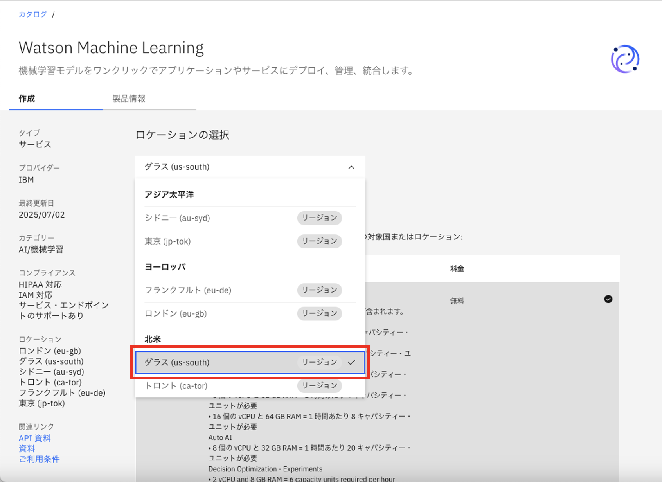Viewport: 662px width, 482px height.
Task: Choose フランクフルト (eu-de) from the list
Action: [x=188, y=290]
